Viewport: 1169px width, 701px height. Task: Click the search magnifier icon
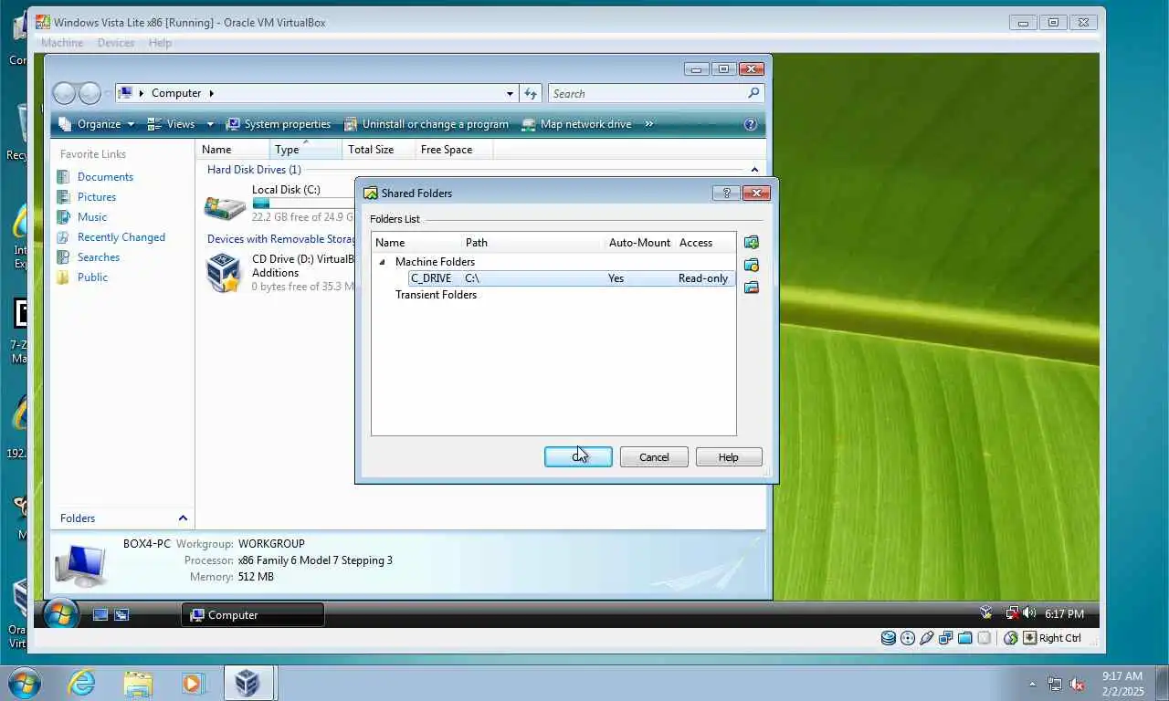pos(753,93)
